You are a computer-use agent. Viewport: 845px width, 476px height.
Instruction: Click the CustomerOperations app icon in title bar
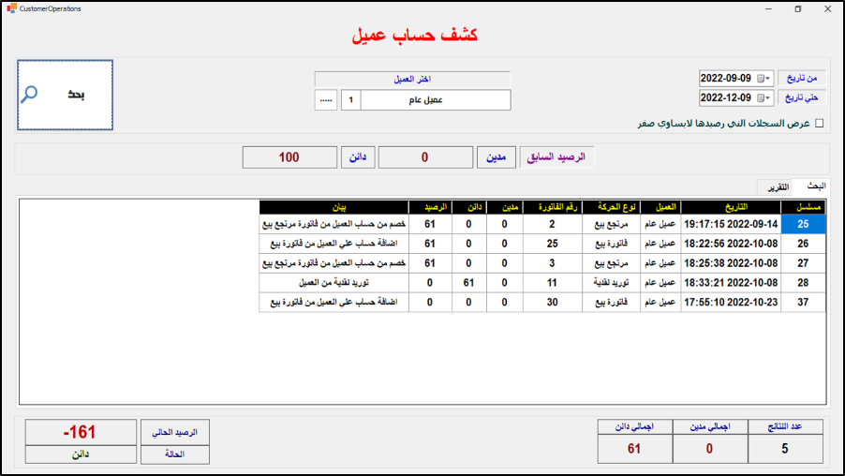pos(10,8)
